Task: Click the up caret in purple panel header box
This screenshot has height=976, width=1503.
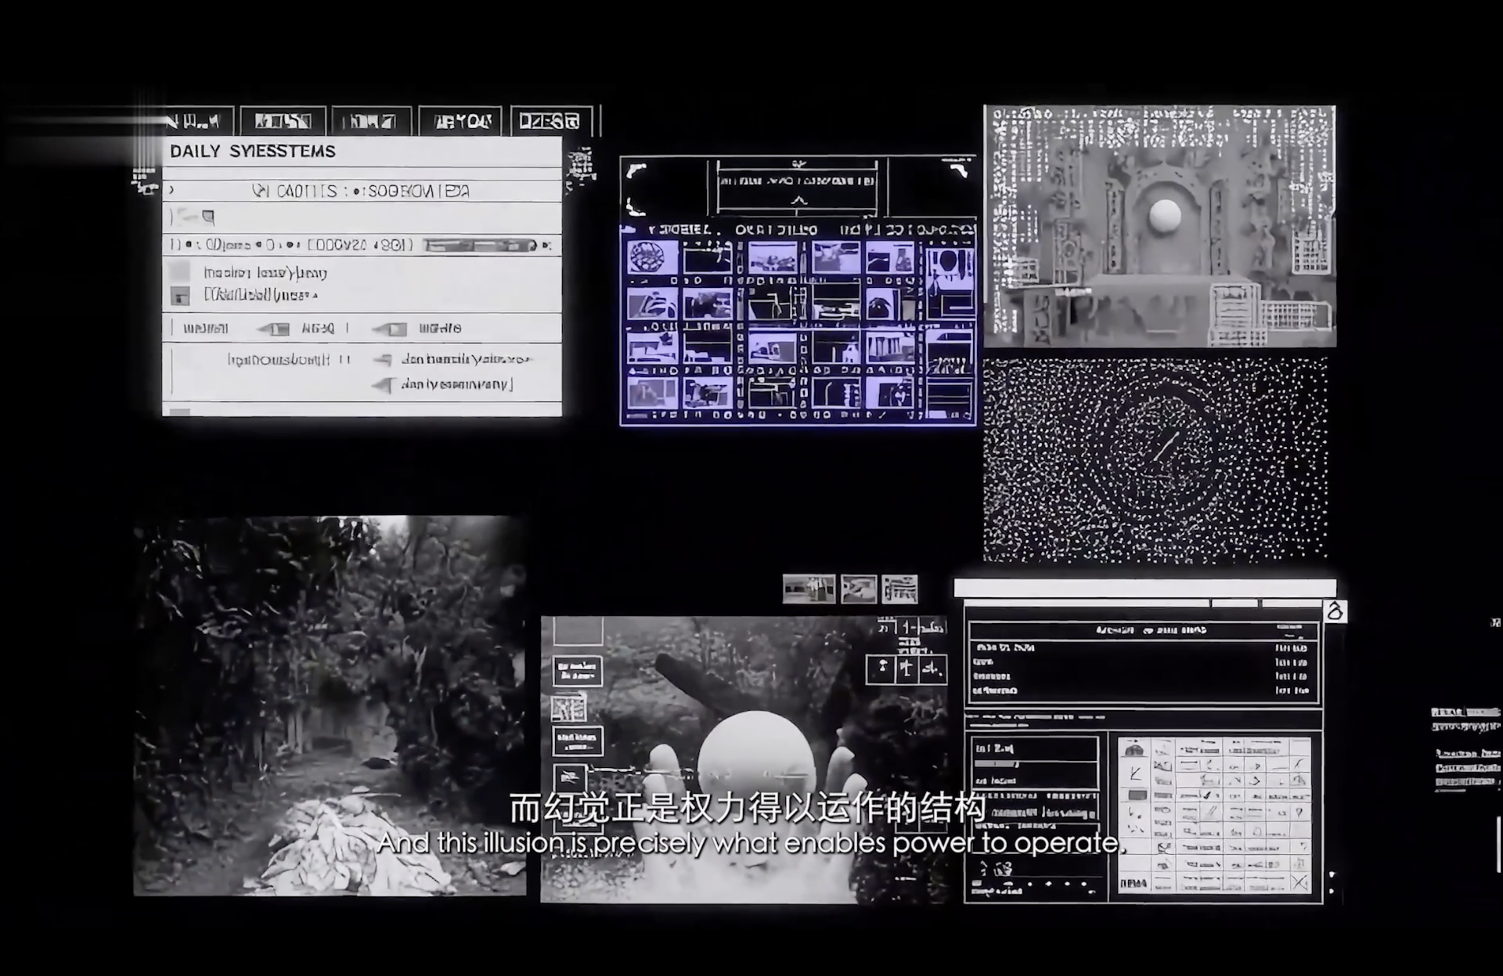Action: coord(799,201)
